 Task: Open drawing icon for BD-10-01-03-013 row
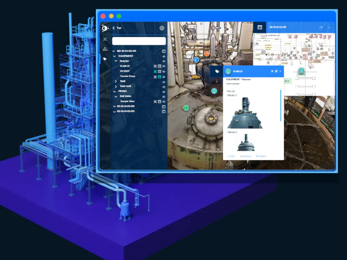(x=163, y=111)
